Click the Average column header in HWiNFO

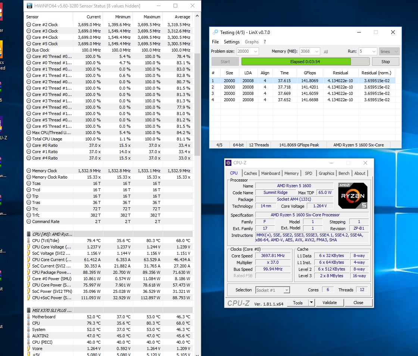tap(178, 17)
